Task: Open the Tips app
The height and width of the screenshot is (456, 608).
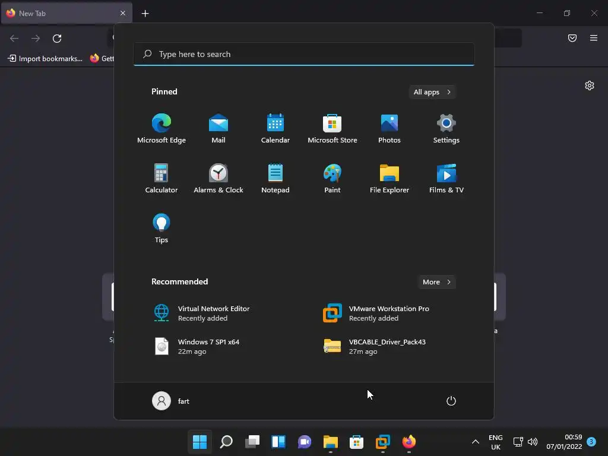Action: [x=161, y=229]
